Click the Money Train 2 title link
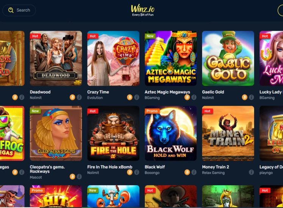The width and height of the screenshot is (283, 208). pyautogui.click(x=216, y=167)
